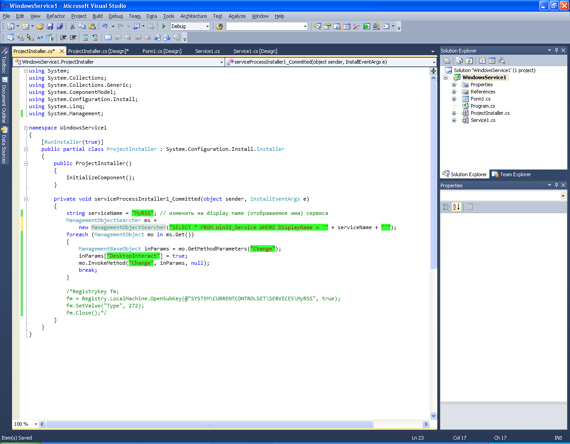The width and height of the screenshot is (570, 444).
Task: Expand the Form1.cs node
Action: click(454, 99)
